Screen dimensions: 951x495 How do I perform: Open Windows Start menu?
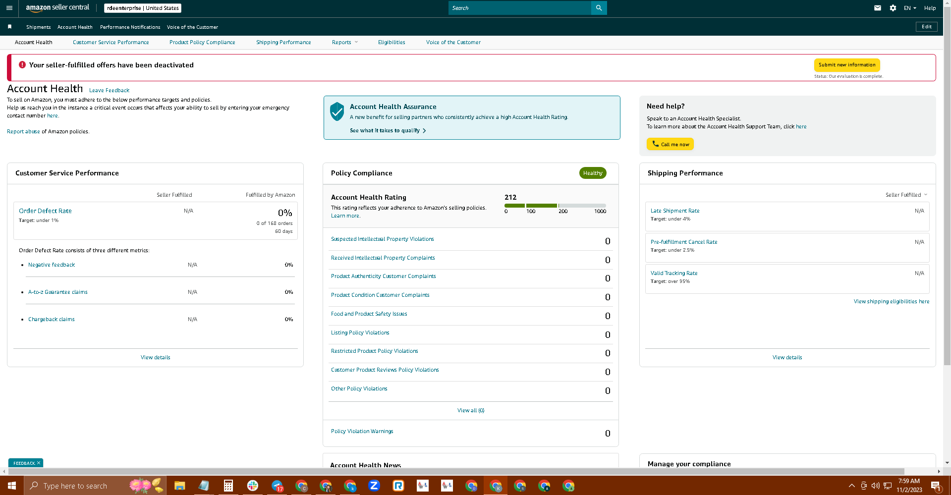click(x=12, y=486)
